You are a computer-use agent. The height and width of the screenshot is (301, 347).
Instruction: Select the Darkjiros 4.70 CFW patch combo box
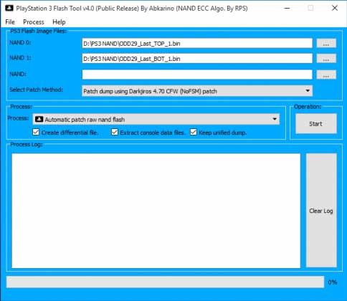[197, 91]
